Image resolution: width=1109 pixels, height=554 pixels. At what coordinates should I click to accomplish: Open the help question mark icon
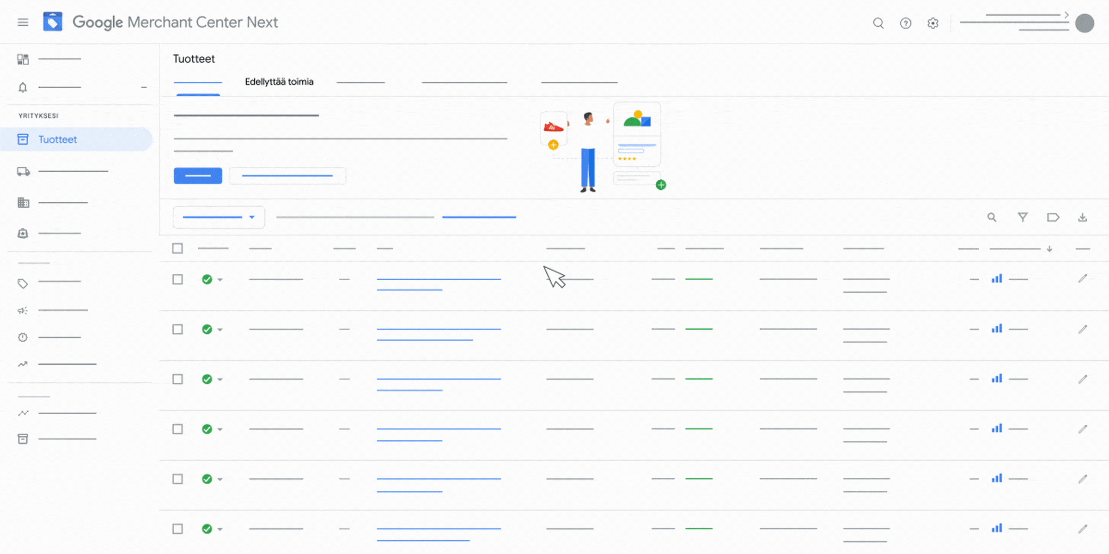[905, 23]
